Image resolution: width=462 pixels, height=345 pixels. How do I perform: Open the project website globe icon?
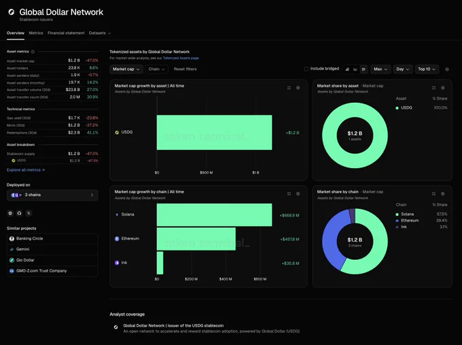click(x=10, y=213)
